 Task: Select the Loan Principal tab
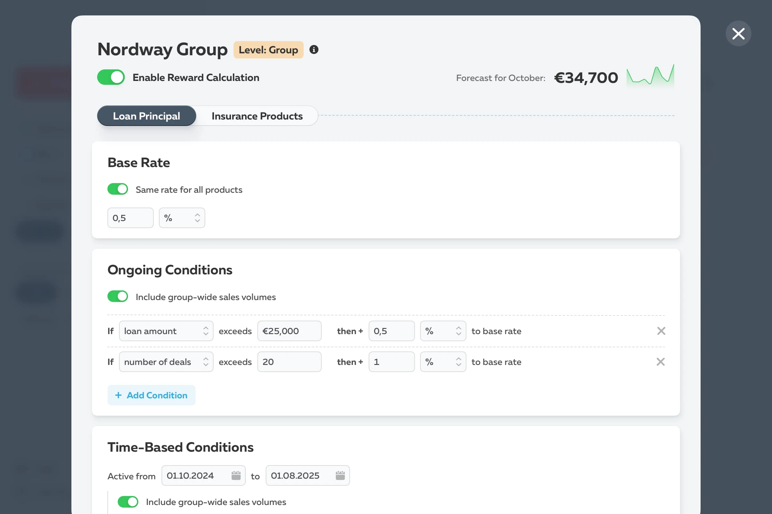(x=146, y=116)
